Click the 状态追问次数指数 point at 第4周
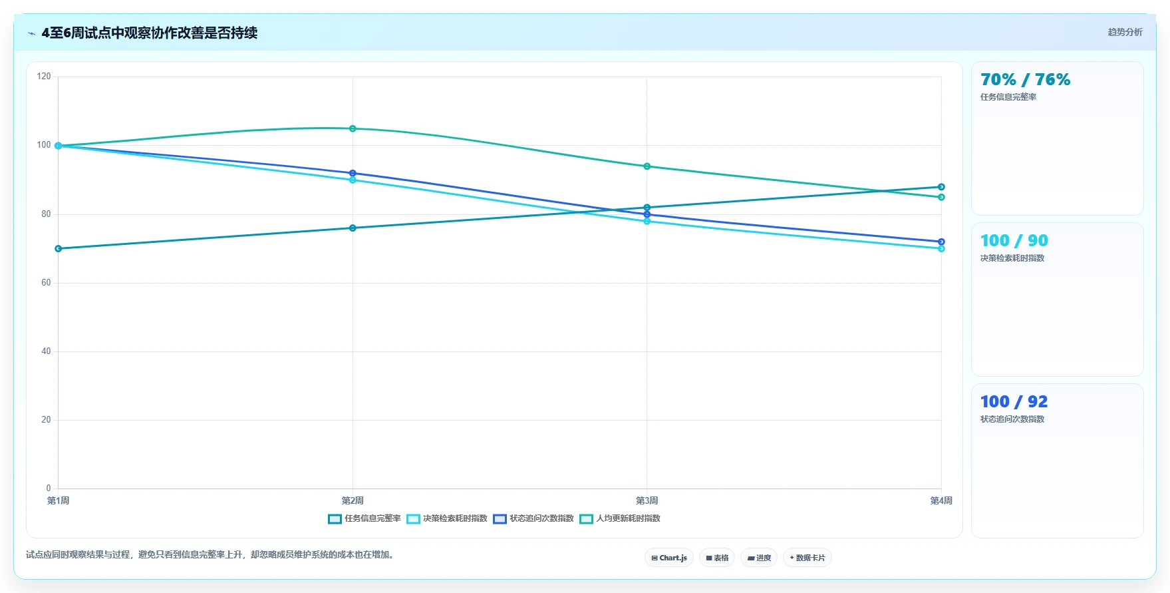Screen dimensions: 1170x593 (941, 242)
